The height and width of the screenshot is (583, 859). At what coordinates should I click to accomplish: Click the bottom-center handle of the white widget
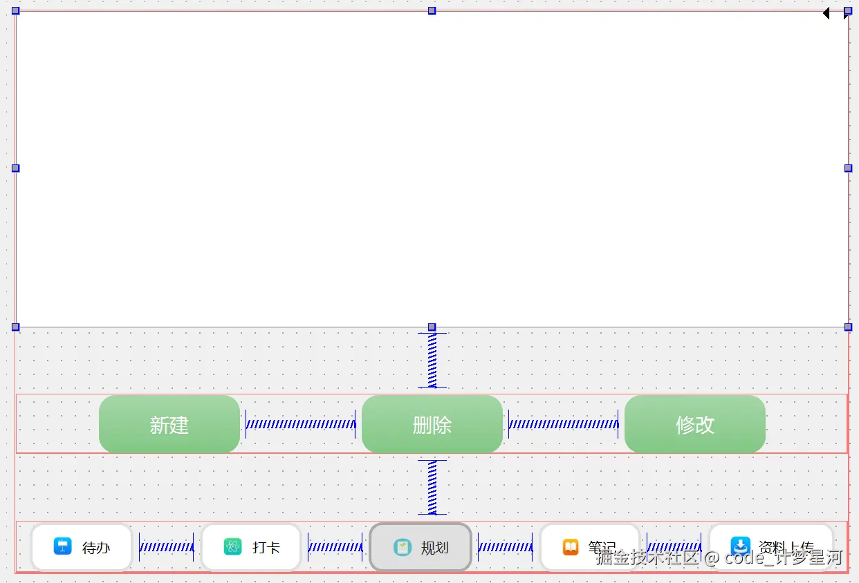pyautogui.click(x=432, y=327)
